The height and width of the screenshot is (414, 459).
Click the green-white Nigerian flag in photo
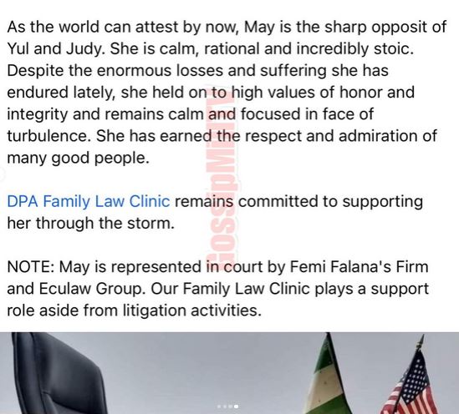[328, 377]
